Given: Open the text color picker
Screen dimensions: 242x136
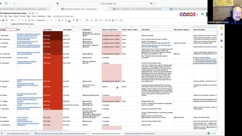Looking at the screenshot, I should click(x=69, y=20).
